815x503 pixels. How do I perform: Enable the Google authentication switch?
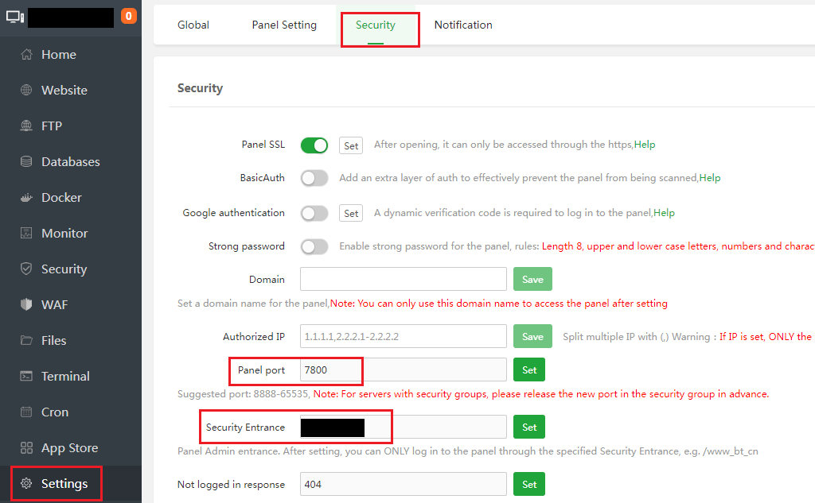314,213
